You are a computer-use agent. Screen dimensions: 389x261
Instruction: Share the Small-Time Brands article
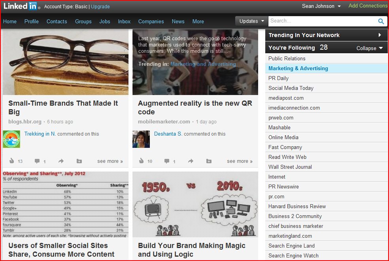tap(61, 161)
